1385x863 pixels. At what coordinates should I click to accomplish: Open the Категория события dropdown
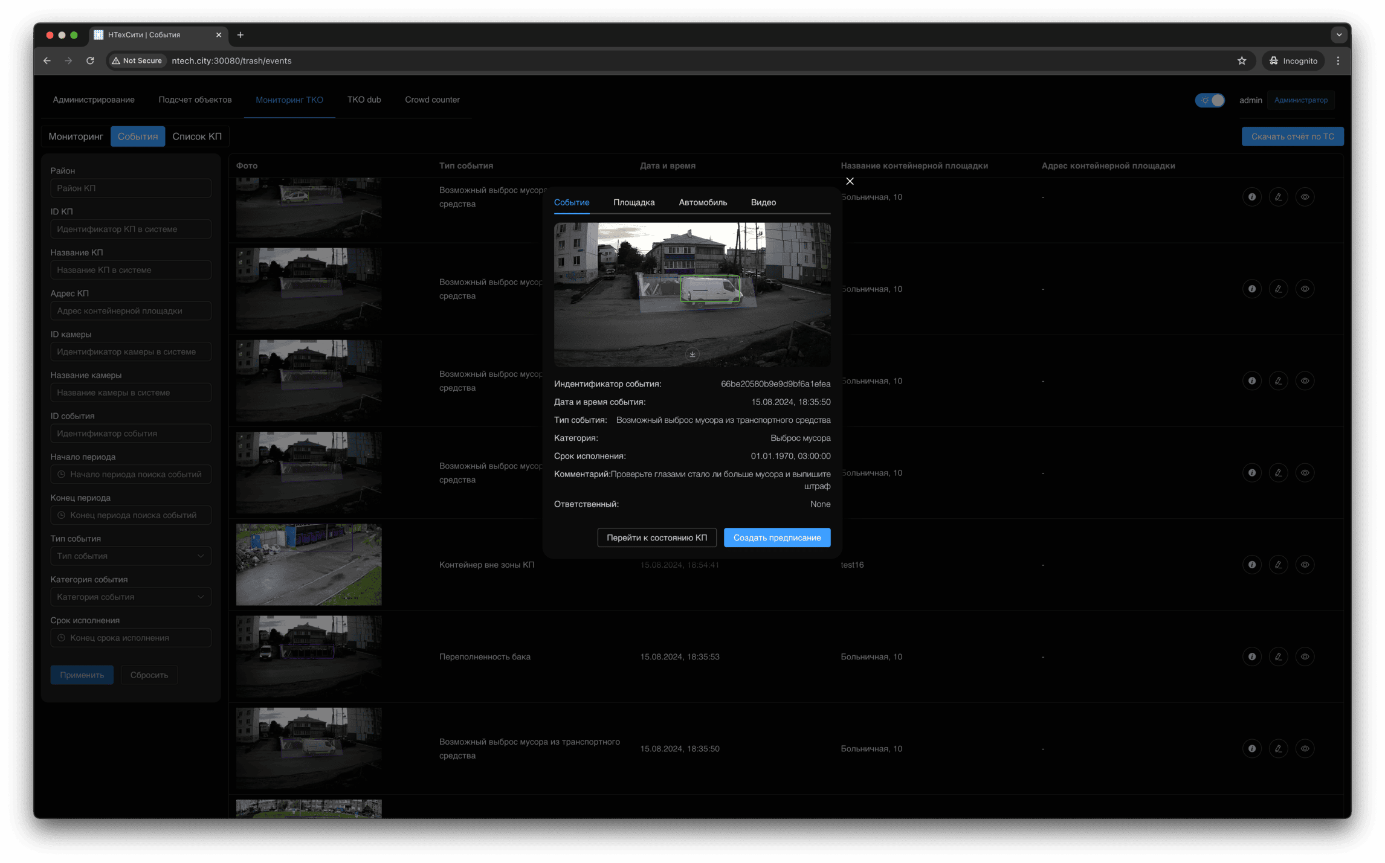(131, 597)
